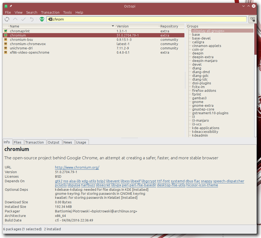The width and height of the screenshot is (261, 238).
Task: Click the installed chromaprint package icon
Action: coord(6,31)
